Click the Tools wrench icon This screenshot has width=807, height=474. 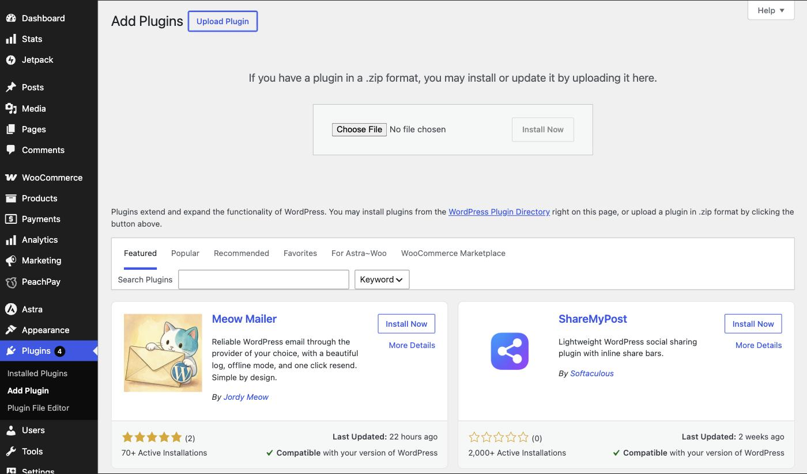coord(11,452)
